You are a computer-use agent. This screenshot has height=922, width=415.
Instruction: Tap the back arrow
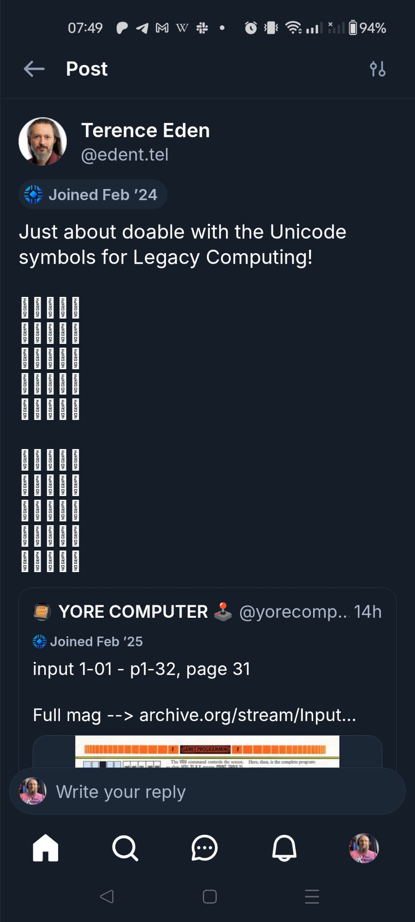pos(34,69)
